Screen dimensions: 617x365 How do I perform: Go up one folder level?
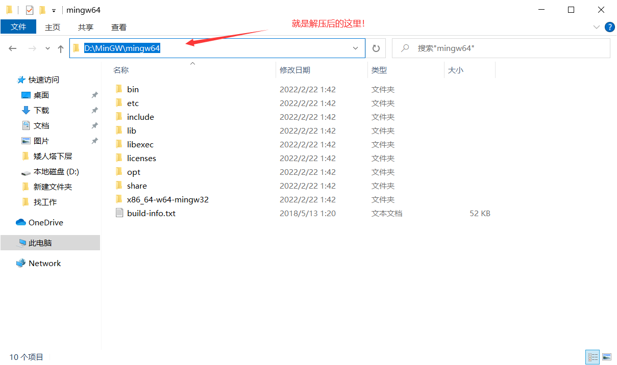pos(61,48)
